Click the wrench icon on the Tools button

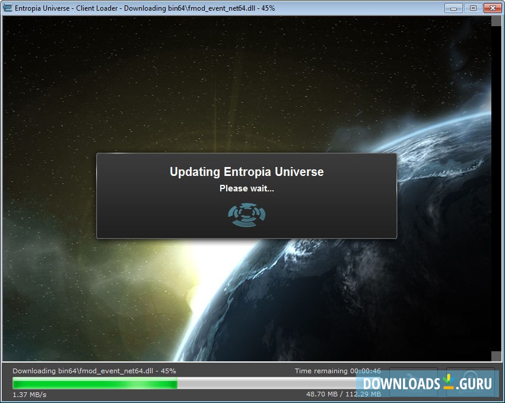tap(407, 376)
